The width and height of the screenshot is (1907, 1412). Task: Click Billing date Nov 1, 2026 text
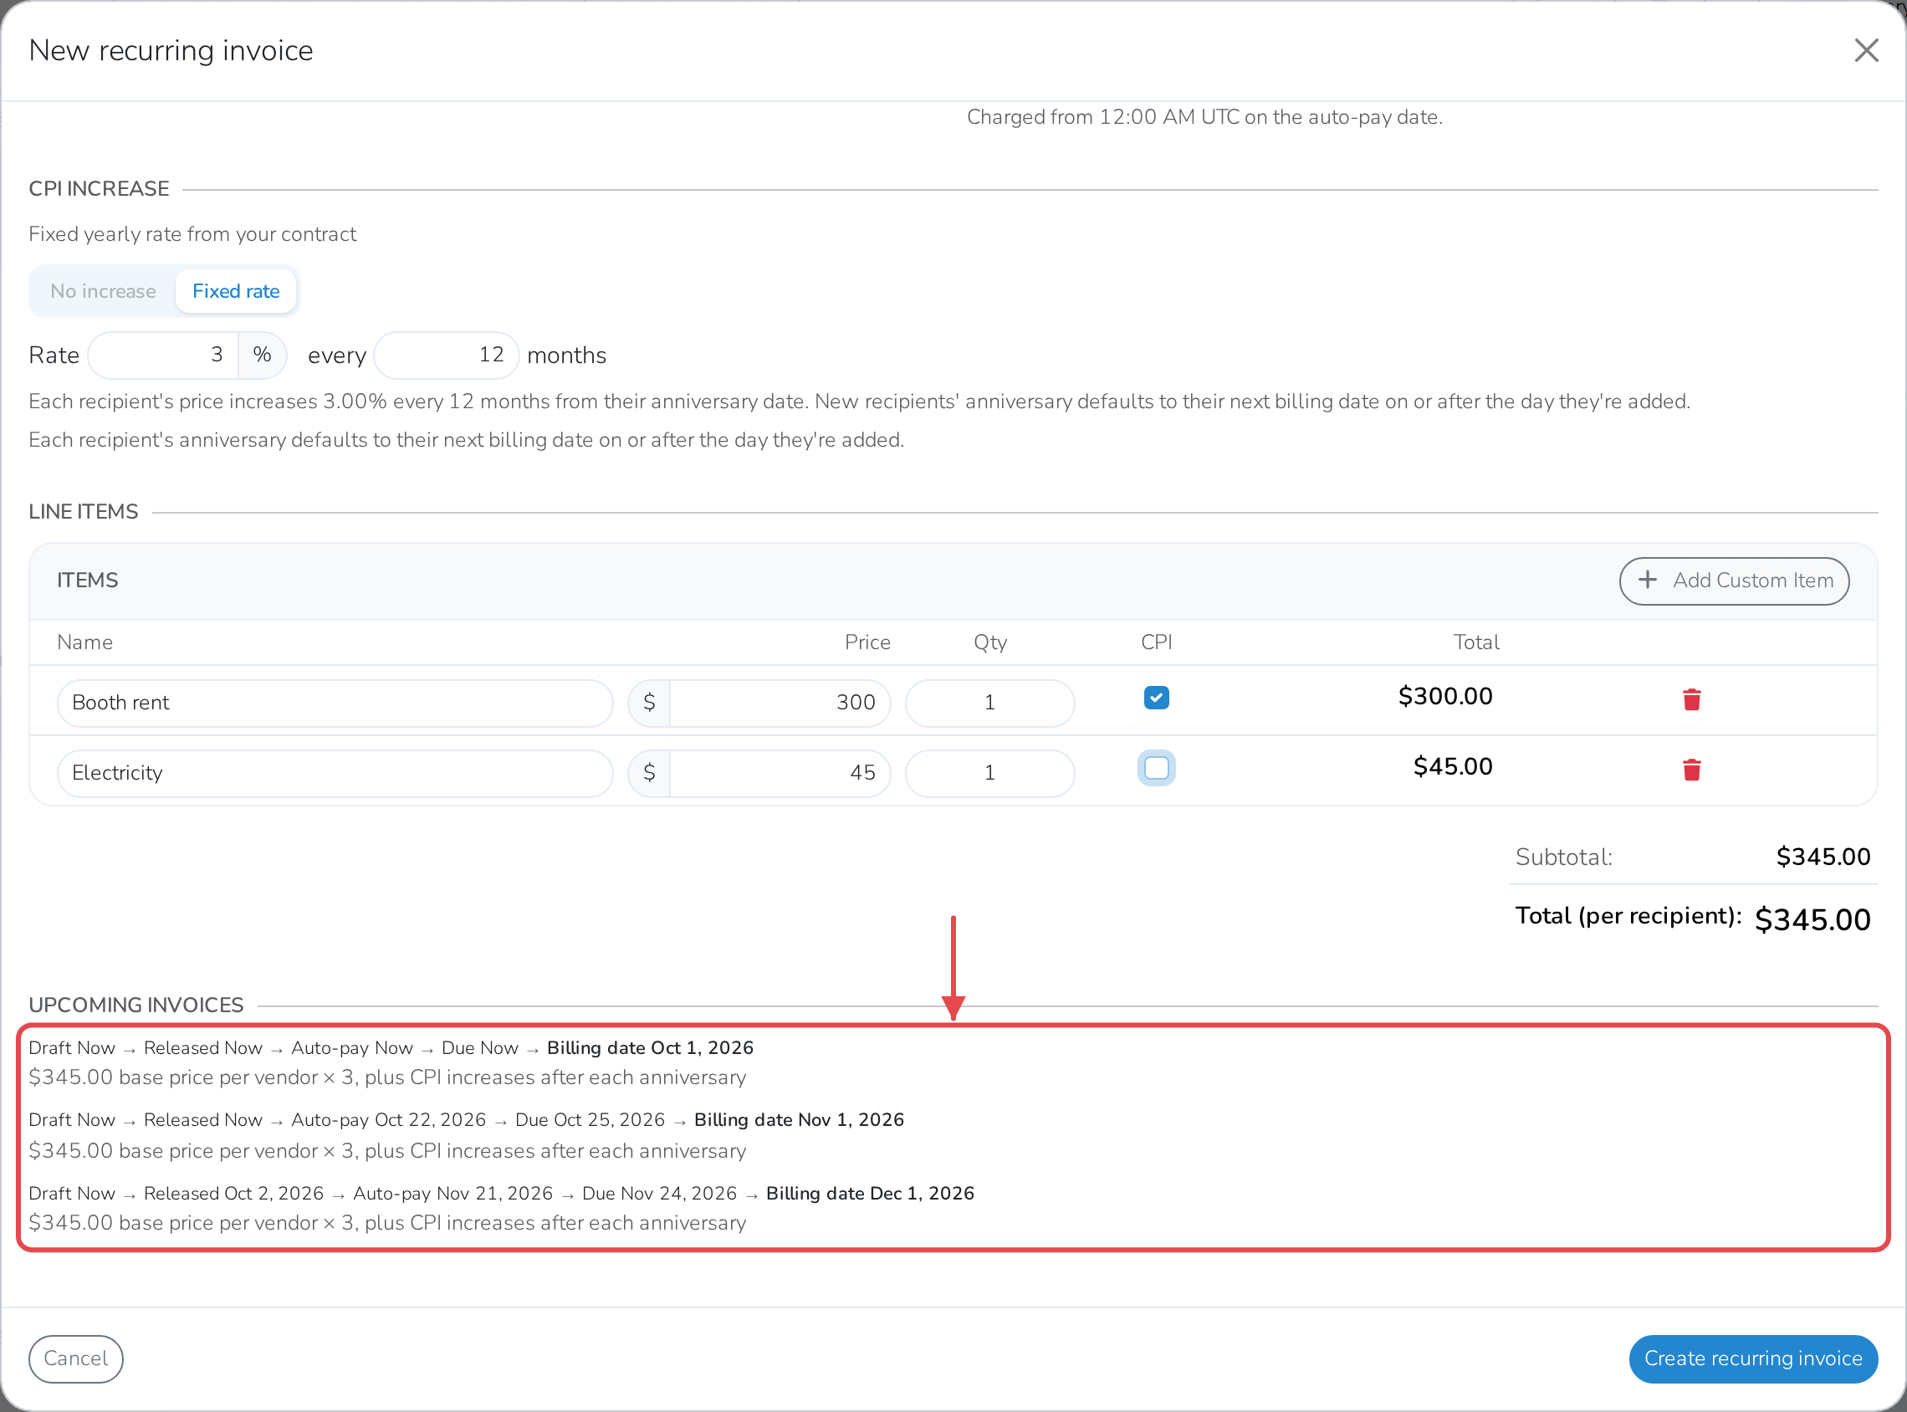coord(799,1120)
